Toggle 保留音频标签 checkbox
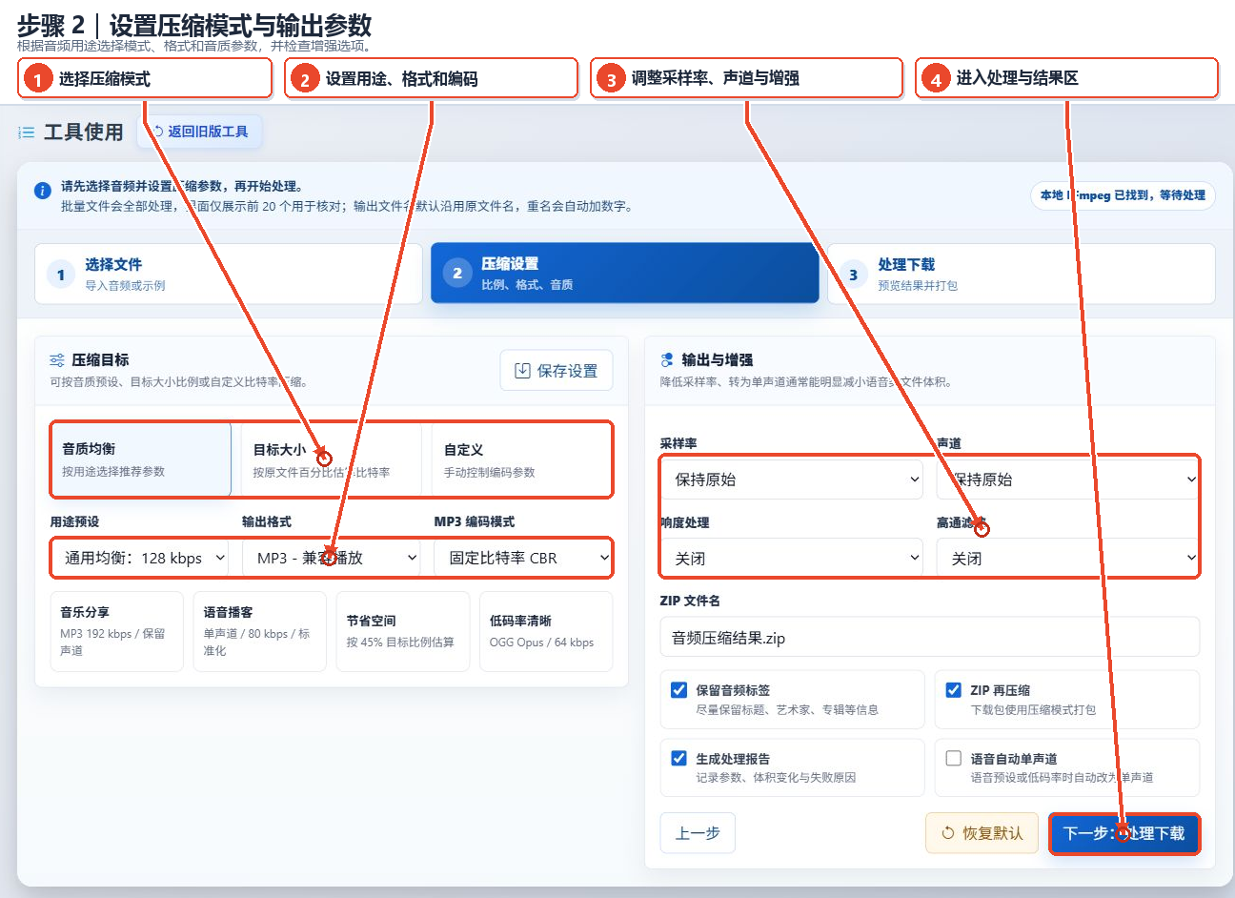The width and height of the screenshot is (1235, 898). [x=679, y=690]
